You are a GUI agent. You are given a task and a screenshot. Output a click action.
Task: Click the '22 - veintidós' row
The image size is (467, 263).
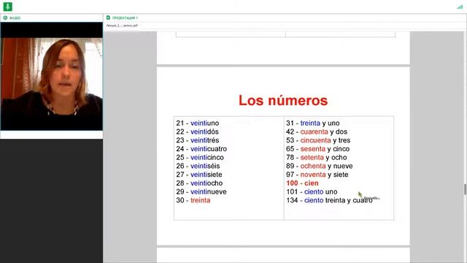(x=197, y=131)
